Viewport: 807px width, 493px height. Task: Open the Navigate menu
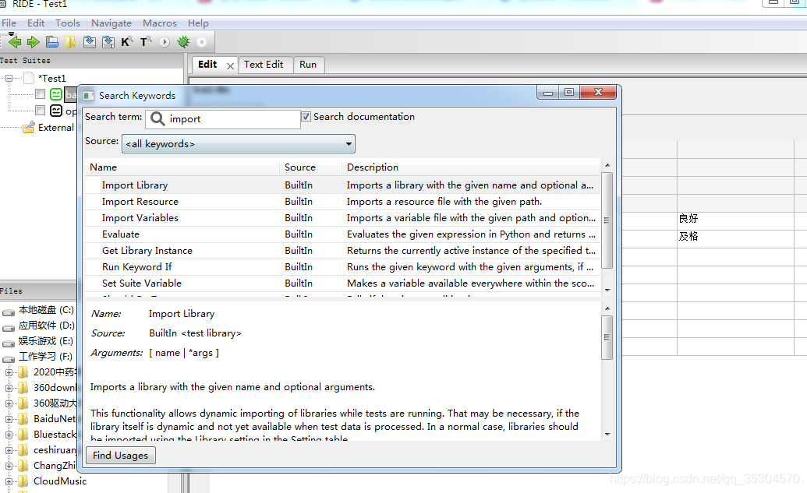click(x=111, y=23)
